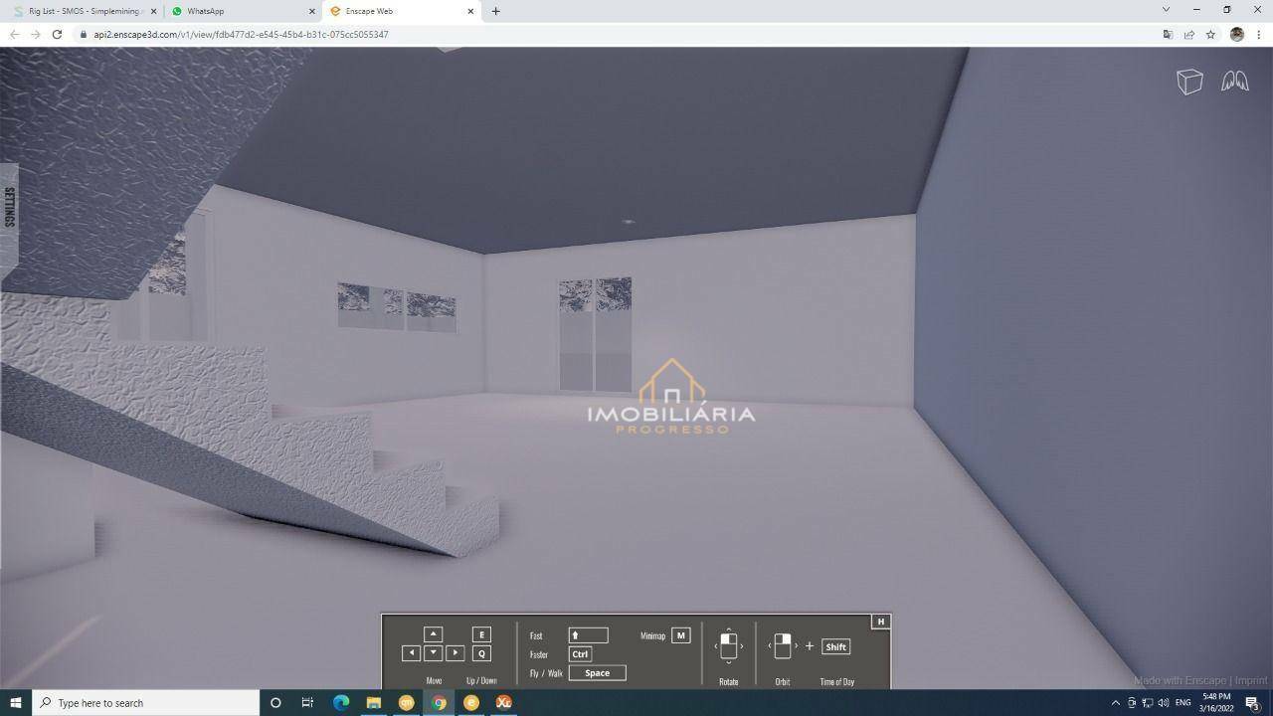
Task: Click the Fast shift-arrow key box
Action: 588,634
